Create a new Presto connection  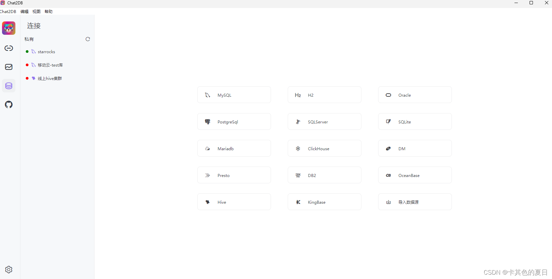click(234, 175)
